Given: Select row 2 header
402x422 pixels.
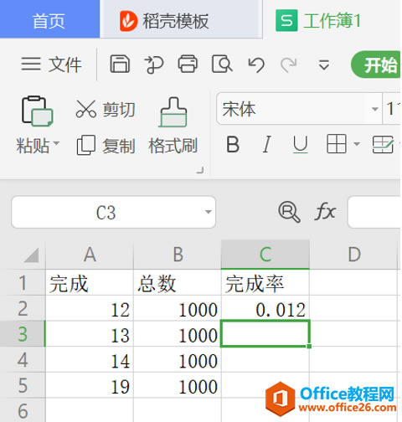Looking at the screenshot, I should 23,308.
